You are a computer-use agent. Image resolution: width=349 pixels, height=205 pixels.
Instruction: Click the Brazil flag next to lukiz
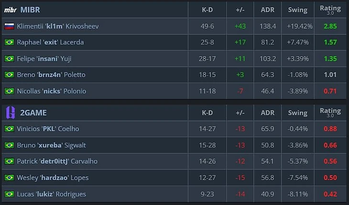(10, 194)
